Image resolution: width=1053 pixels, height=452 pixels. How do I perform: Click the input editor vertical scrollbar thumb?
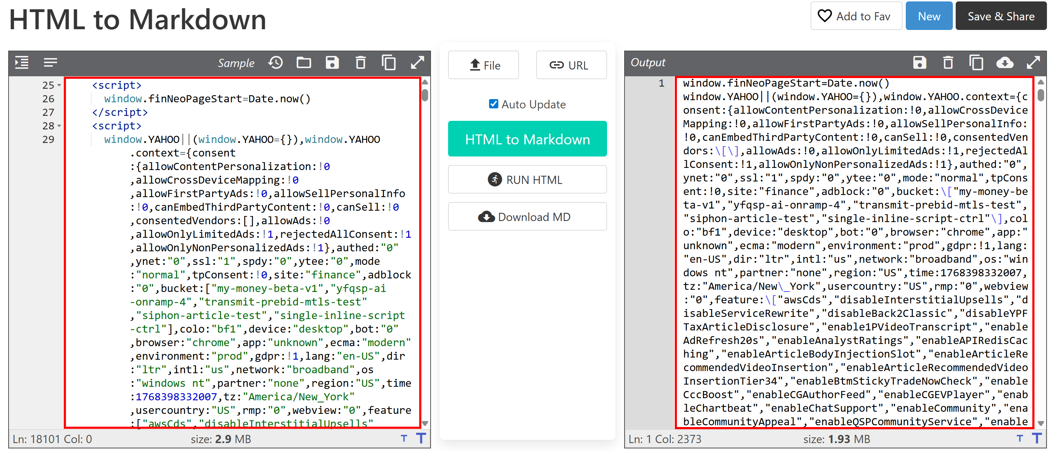click(425, 95)
